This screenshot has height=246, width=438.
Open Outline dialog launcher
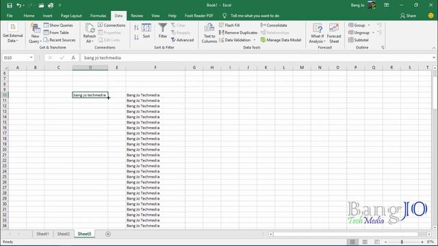pos(383,48)
